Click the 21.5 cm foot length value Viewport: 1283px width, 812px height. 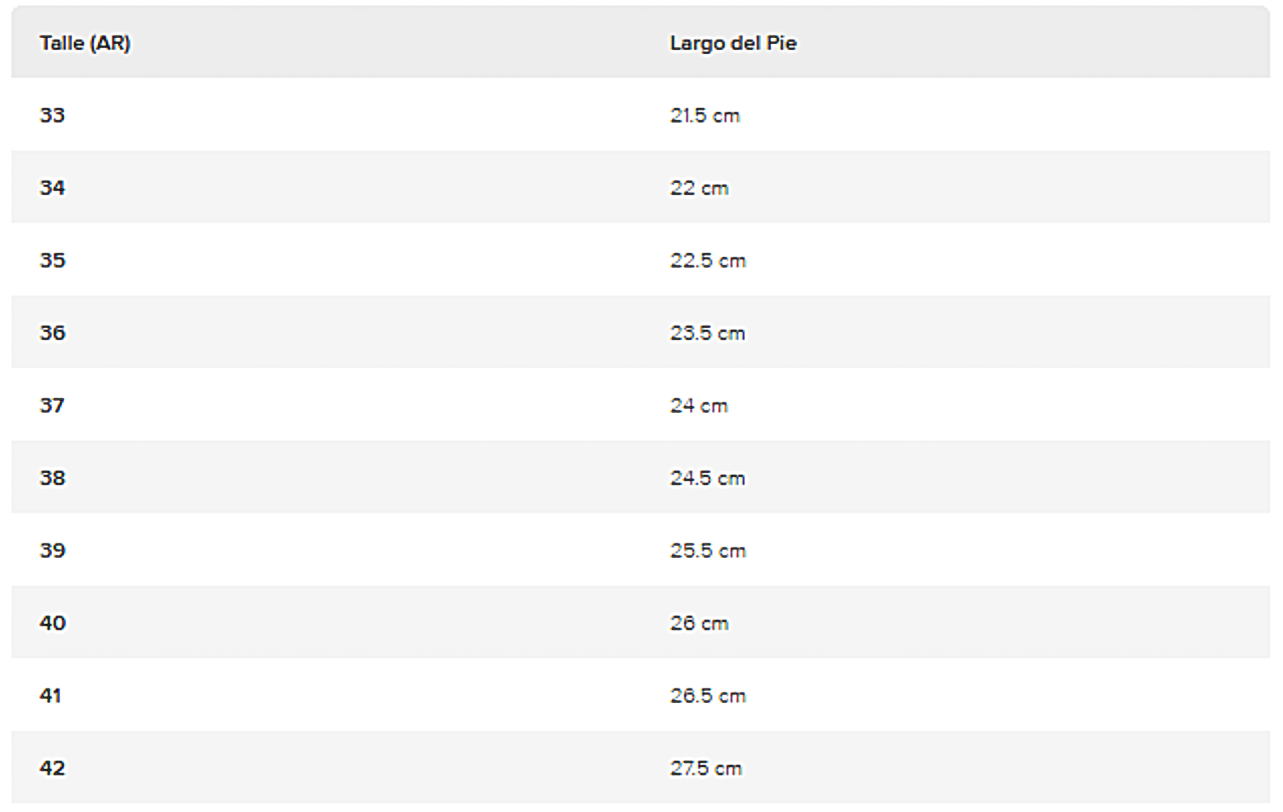point(705,116)
